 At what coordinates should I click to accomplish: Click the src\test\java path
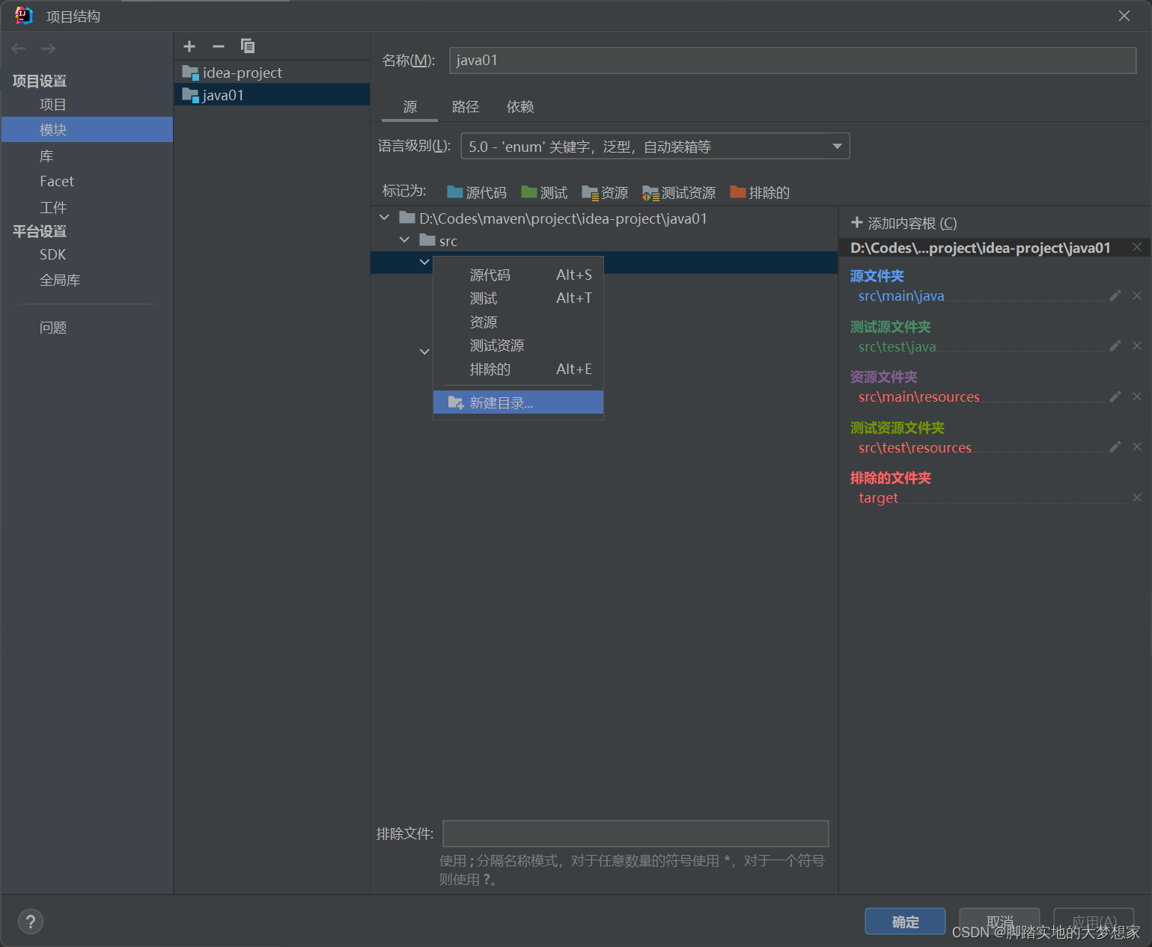[x=897, y=346]
